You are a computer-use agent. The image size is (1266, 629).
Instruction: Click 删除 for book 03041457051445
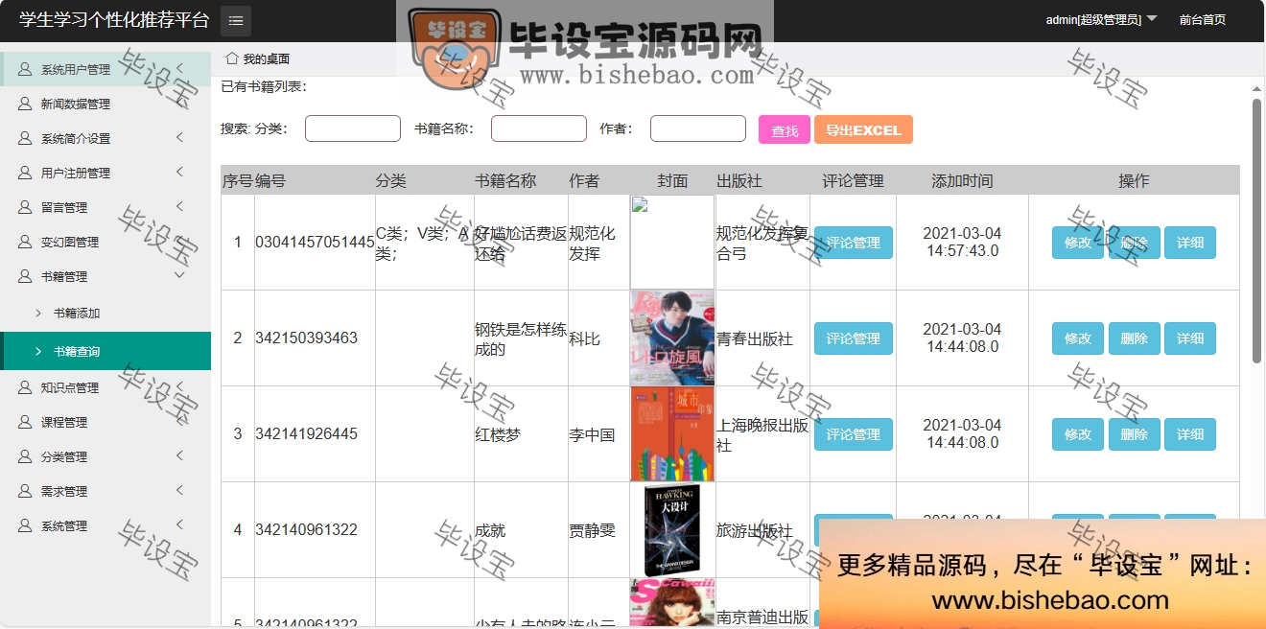point(1135,243)
